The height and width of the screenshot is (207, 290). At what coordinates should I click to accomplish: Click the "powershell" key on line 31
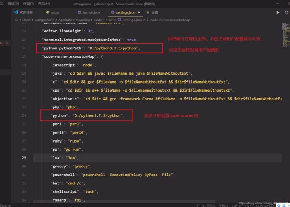64,175
